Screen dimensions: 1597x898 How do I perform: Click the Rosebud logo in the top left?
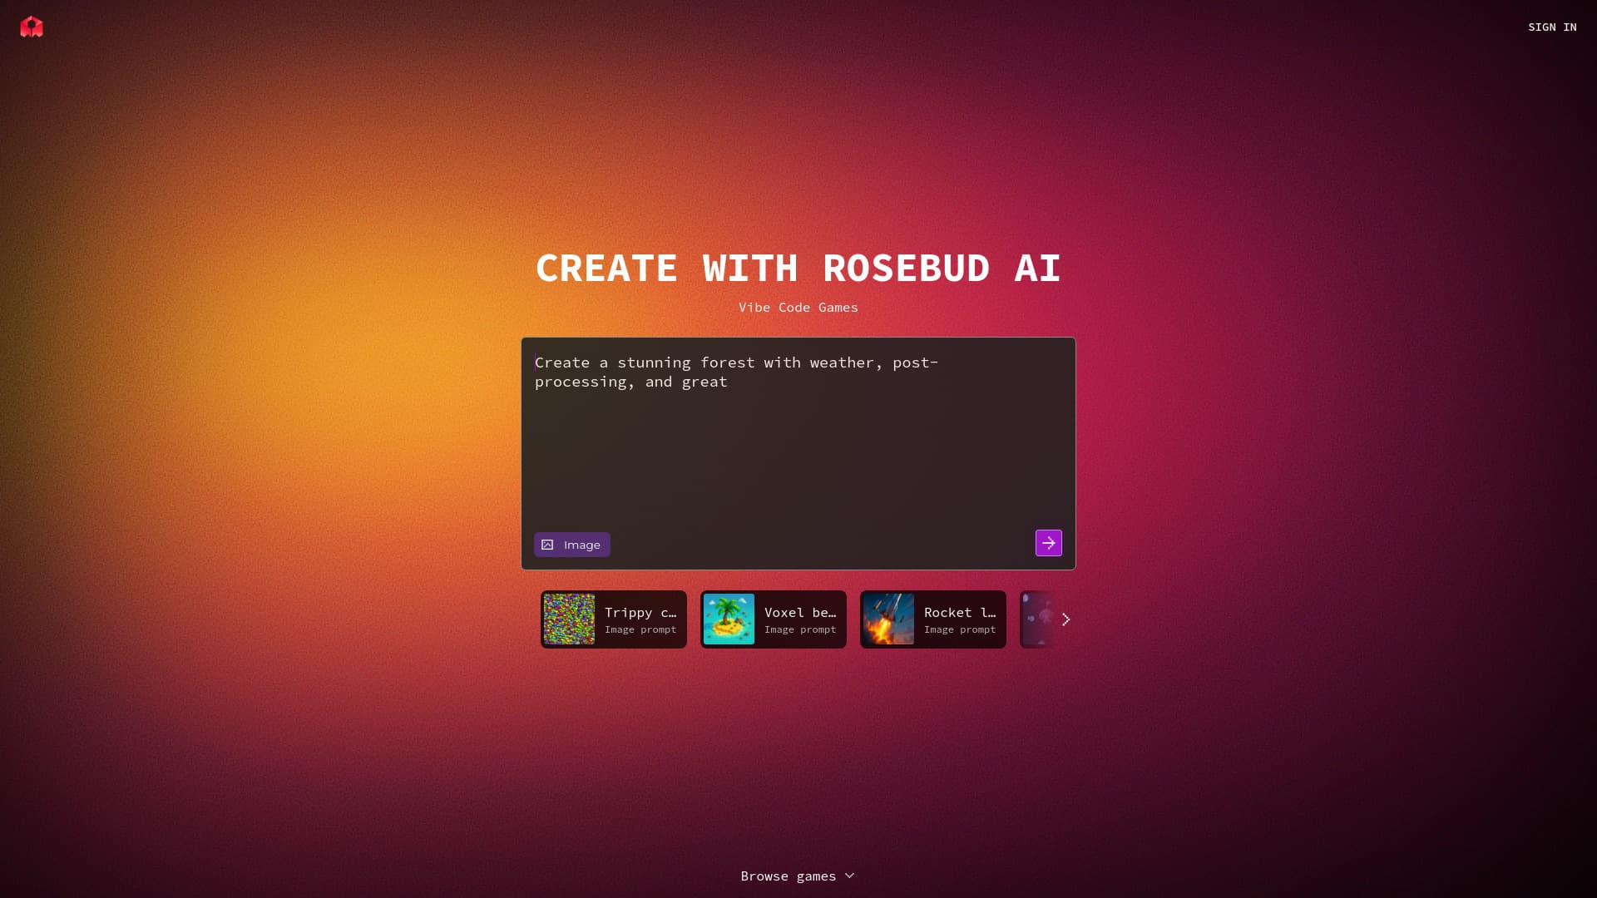click(31, 27)
